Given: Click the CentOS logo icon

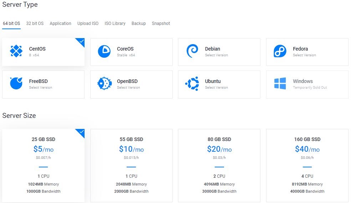Looking at the screenshot, I should (x=16, y=51).
